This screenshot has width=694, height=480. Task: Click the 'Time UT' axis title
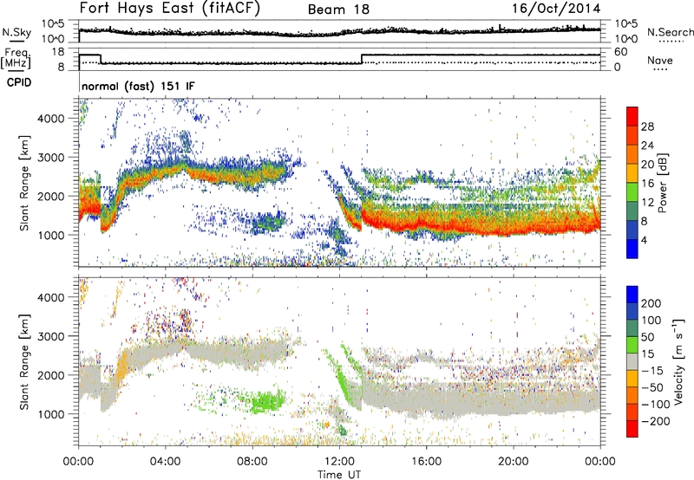339,474
